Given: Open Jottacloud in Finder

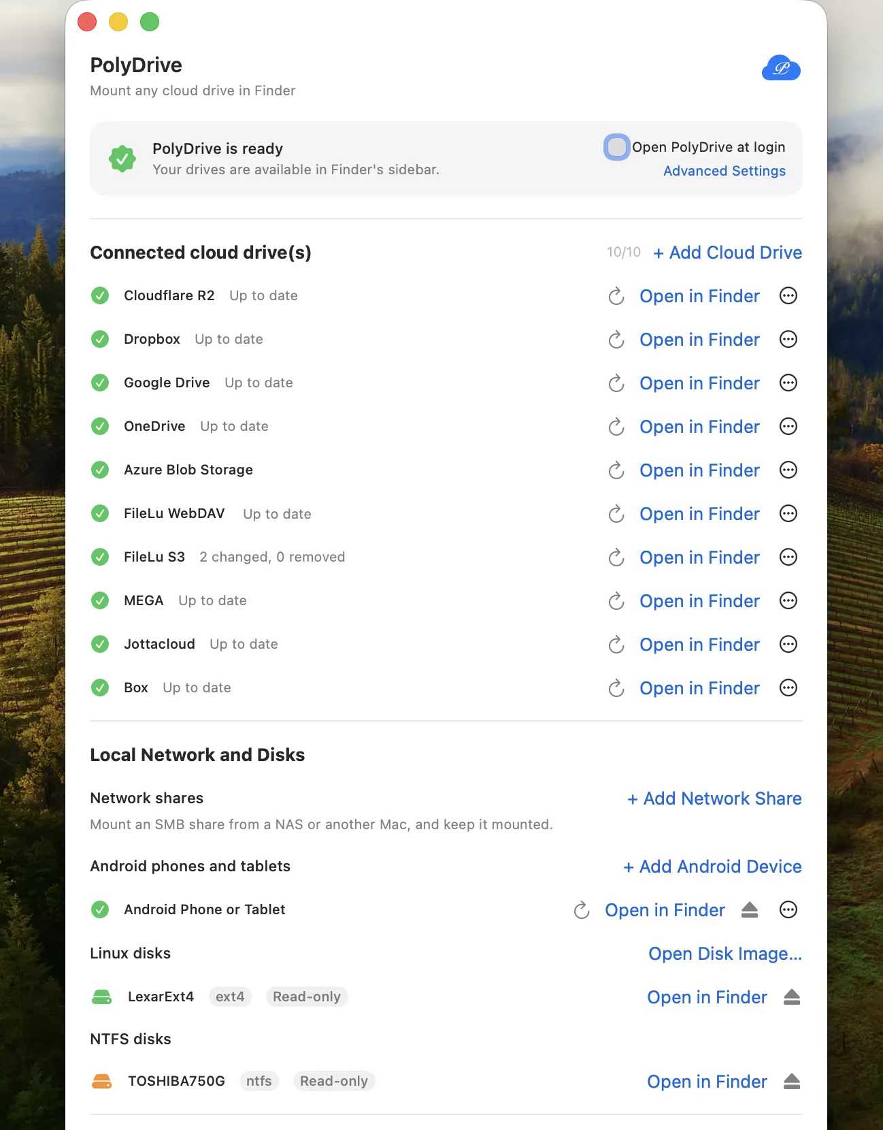Looking at the screenshot, I should coord(699,645).
